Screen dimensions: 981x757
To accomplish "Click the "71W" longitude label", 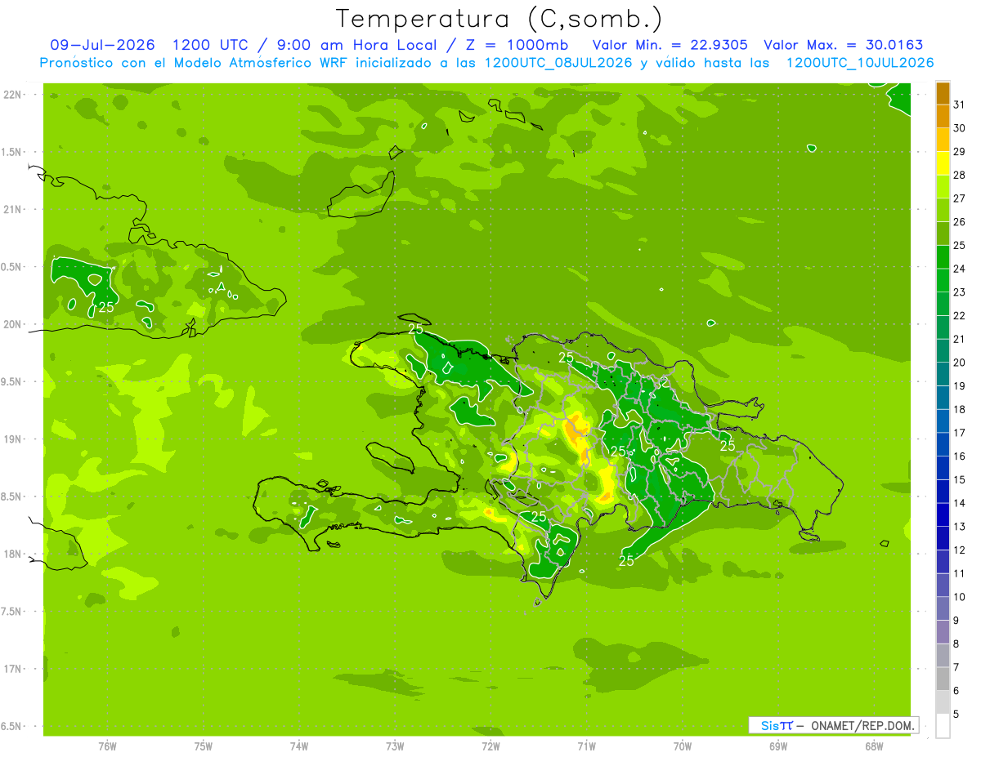I will pyautogui.click(x=586, y=746).
